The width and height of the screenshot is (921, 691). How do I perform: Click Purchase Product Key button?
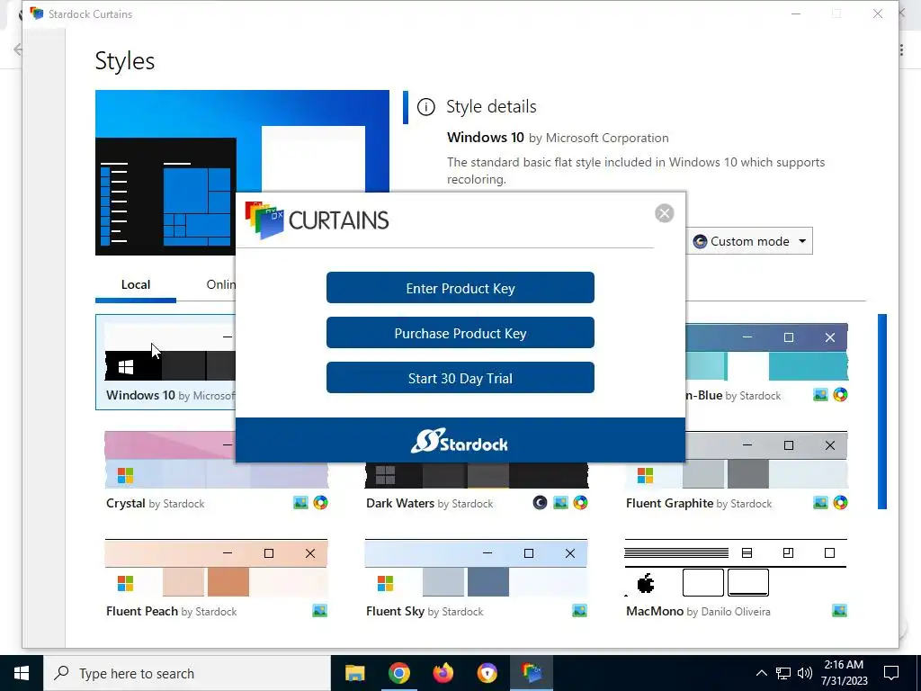point(460,333)
